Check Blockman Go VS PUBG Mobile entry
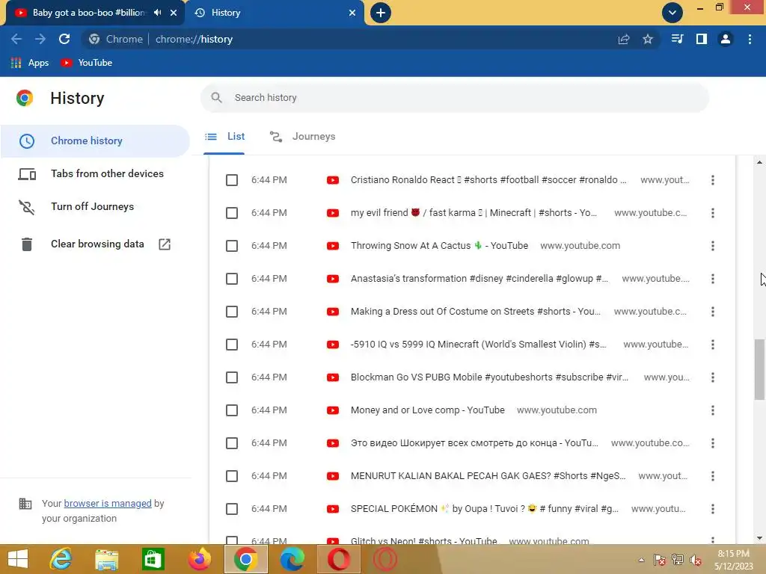This screenshot has height=574, width=766. coord(232,377)
